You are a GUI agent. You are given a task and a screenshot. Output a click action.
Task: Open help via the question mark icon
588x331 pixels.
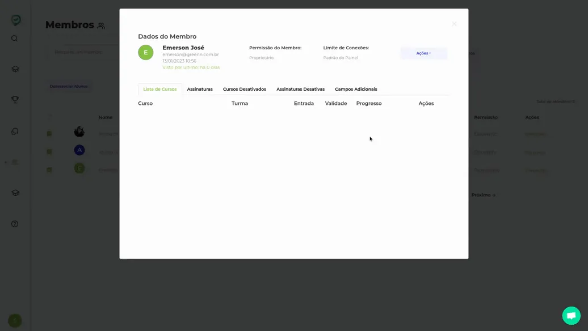click(x=15, y=224)
